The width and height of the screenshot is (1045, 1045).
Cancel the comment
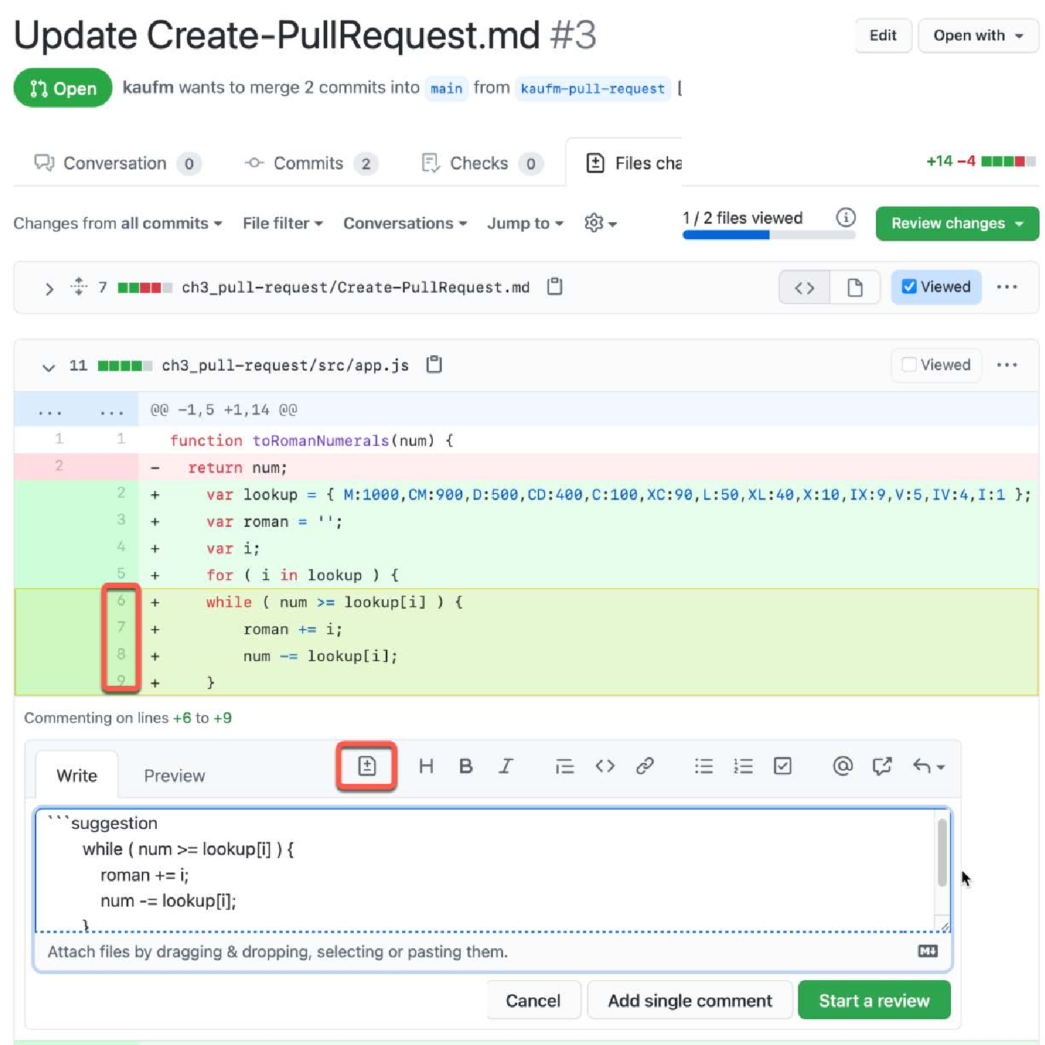[x=533, y=1000]
